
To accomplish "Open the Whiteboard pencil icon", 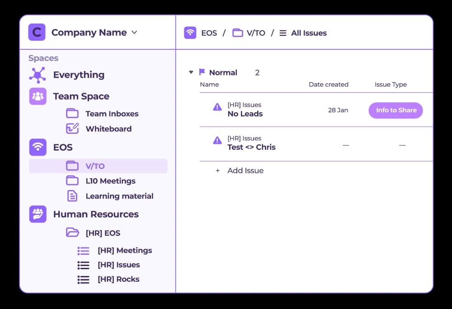I will (x=72, y=128).
